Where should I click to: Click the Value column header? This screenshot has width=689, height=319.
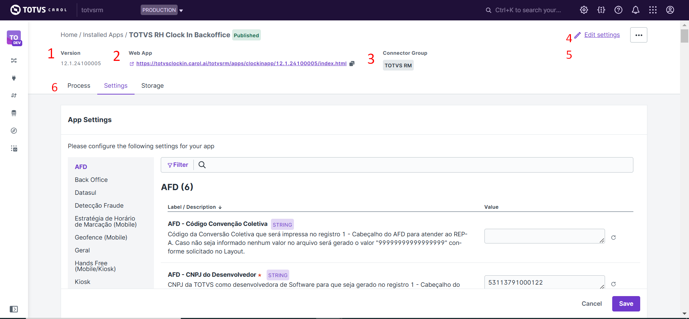[x=491, y=207]
